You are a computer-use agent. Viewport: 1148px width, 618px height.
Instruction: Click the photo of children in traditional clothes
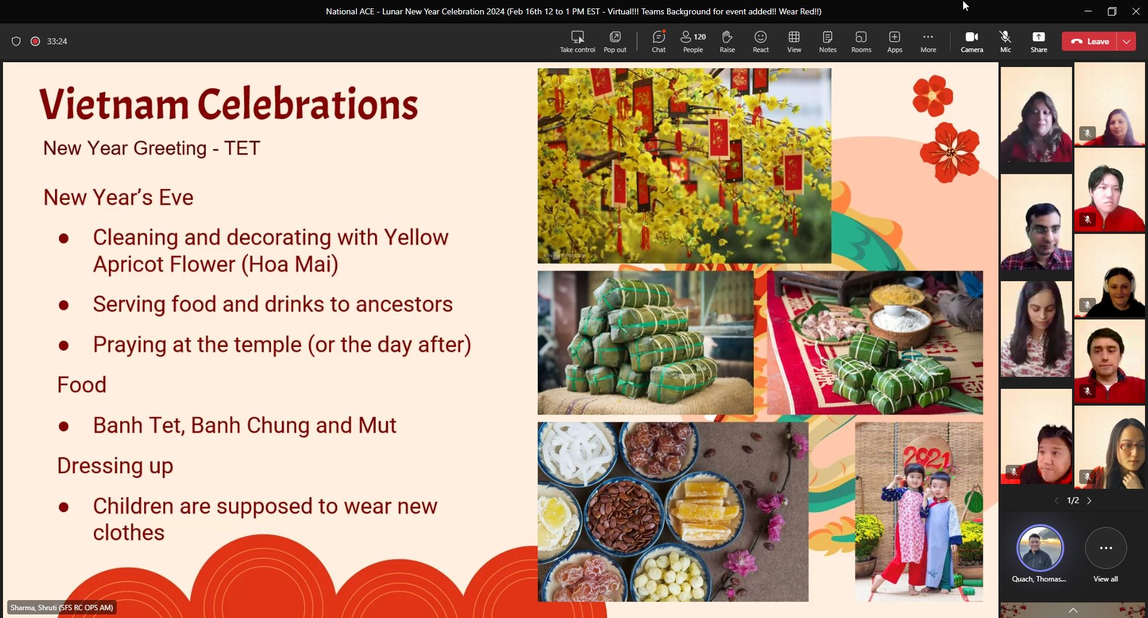tap(918, 512)
